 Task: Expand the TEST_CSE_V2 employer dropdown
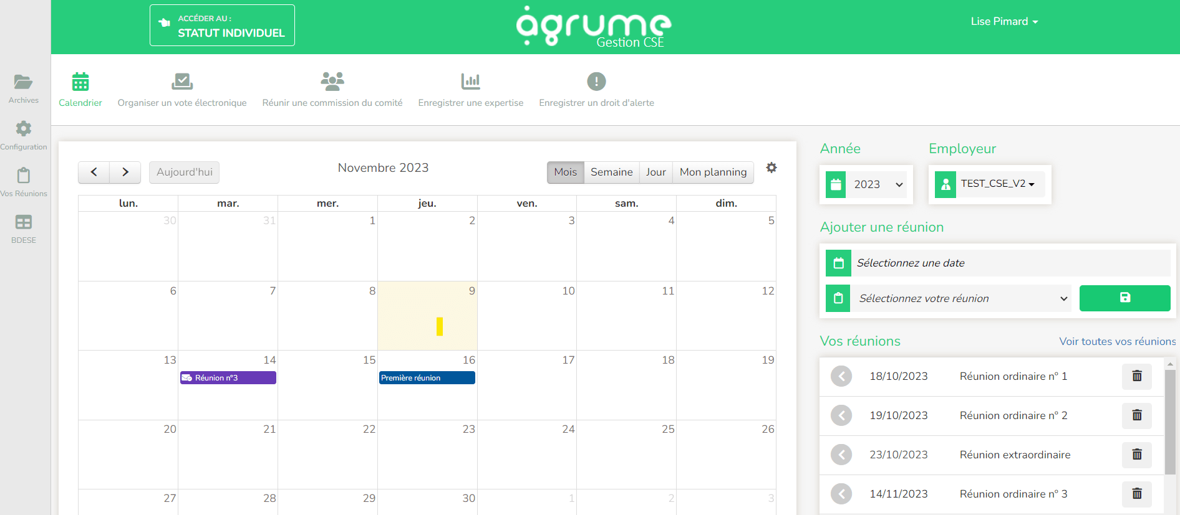(x=997, y=184)
